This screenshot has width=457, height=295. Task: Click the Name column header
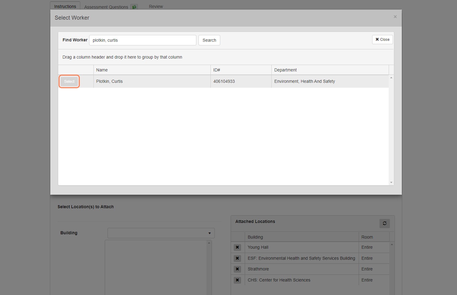pyautogui.click(x=152, y=70)
